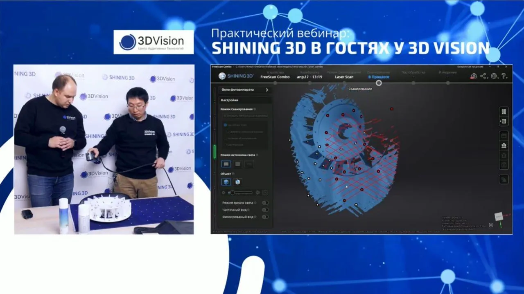Viewport: 524px width, 294px height.
Task: Click the presenter video feed
Action: point(104,149)
